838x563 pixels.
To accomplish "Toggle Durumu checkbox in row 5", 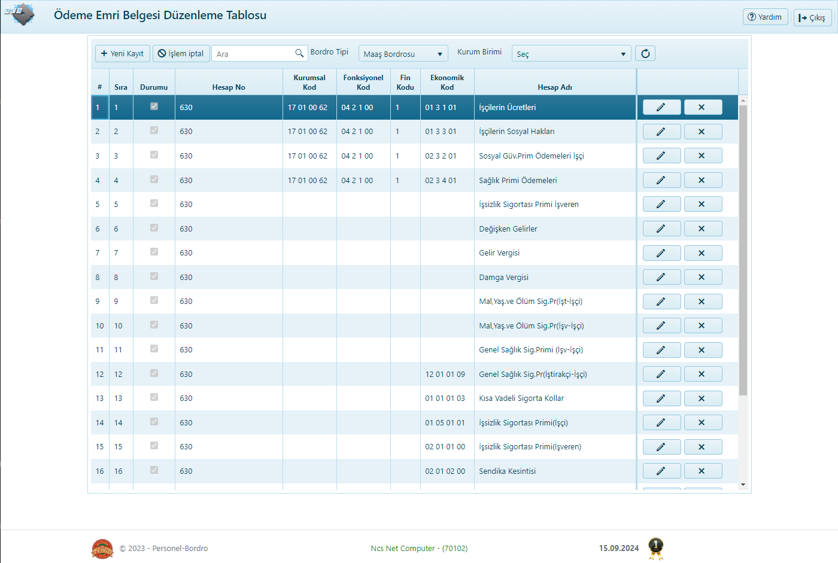I will click(x=154, y=203).
